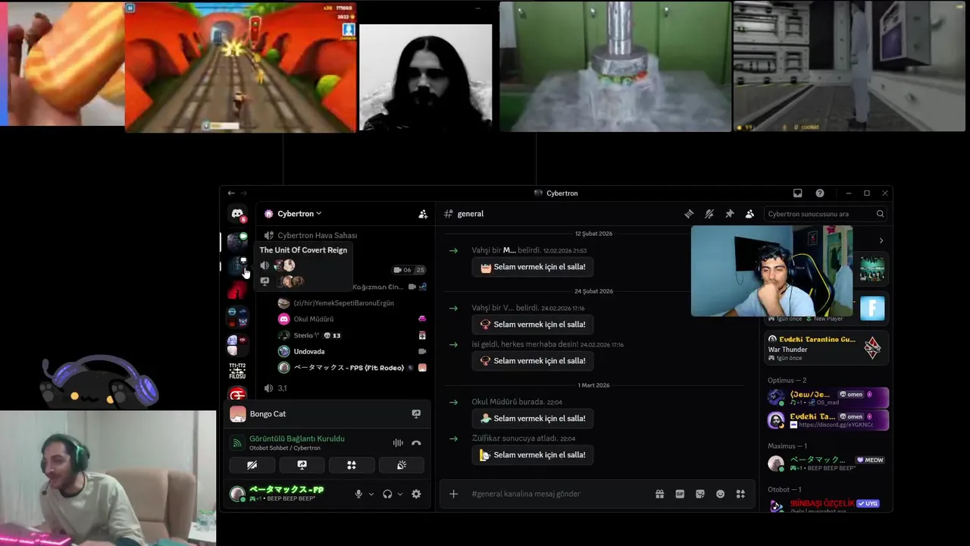970x546 pixels.
Task: Click the plus attachment button in message bar
Action: [x=453, y=494]
